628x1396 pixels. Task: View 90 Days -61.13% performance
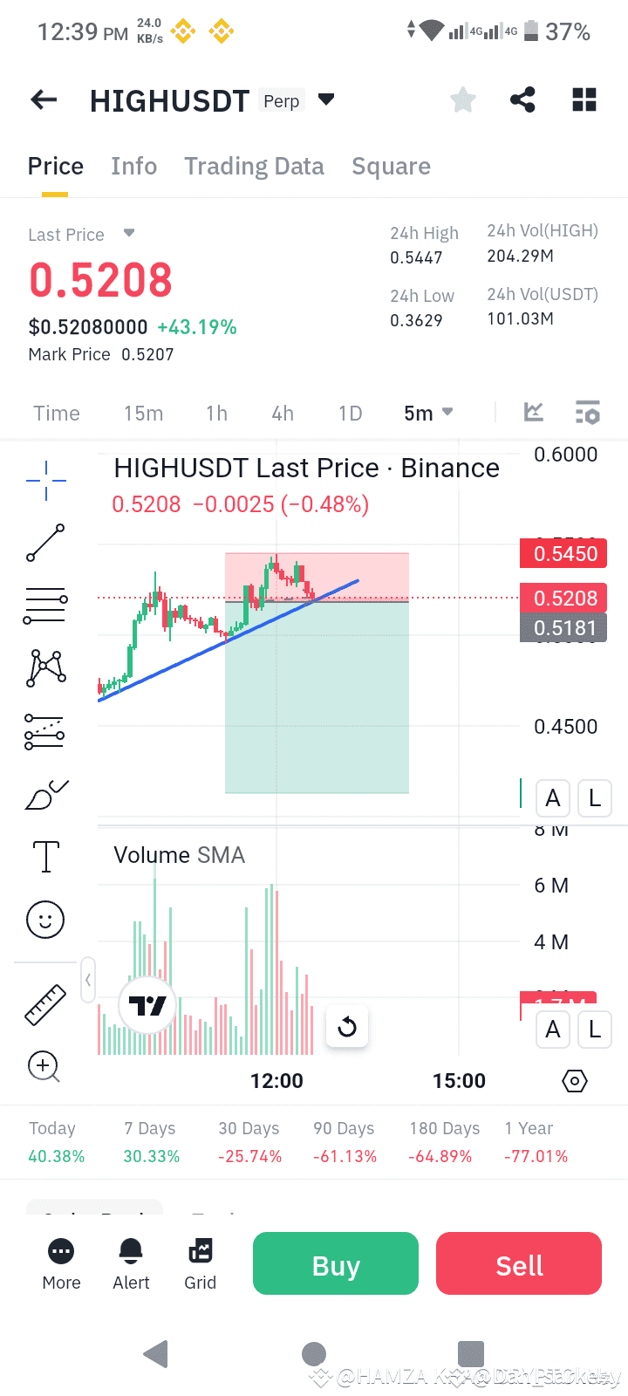pyautogui.click(x=345, y=1142)
